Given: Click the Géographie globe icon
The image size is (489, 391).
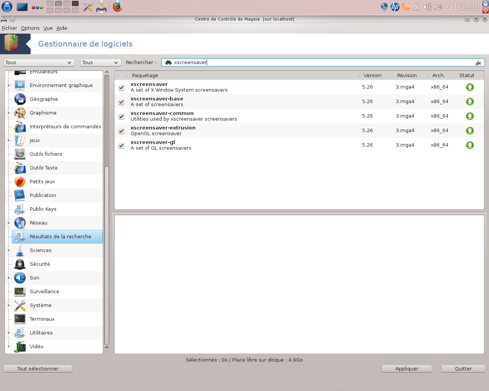Looking at the screenshot, I should click(20, 99).
